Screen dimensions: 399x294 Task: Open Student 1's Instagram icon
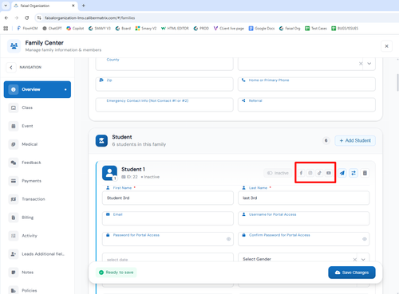click(x=310, y=173)
